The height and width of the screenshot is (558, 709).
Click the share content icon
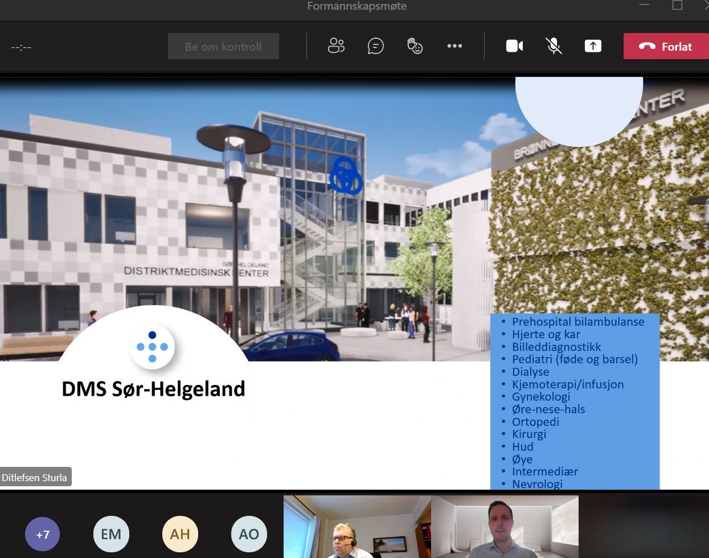pos(593,46)
